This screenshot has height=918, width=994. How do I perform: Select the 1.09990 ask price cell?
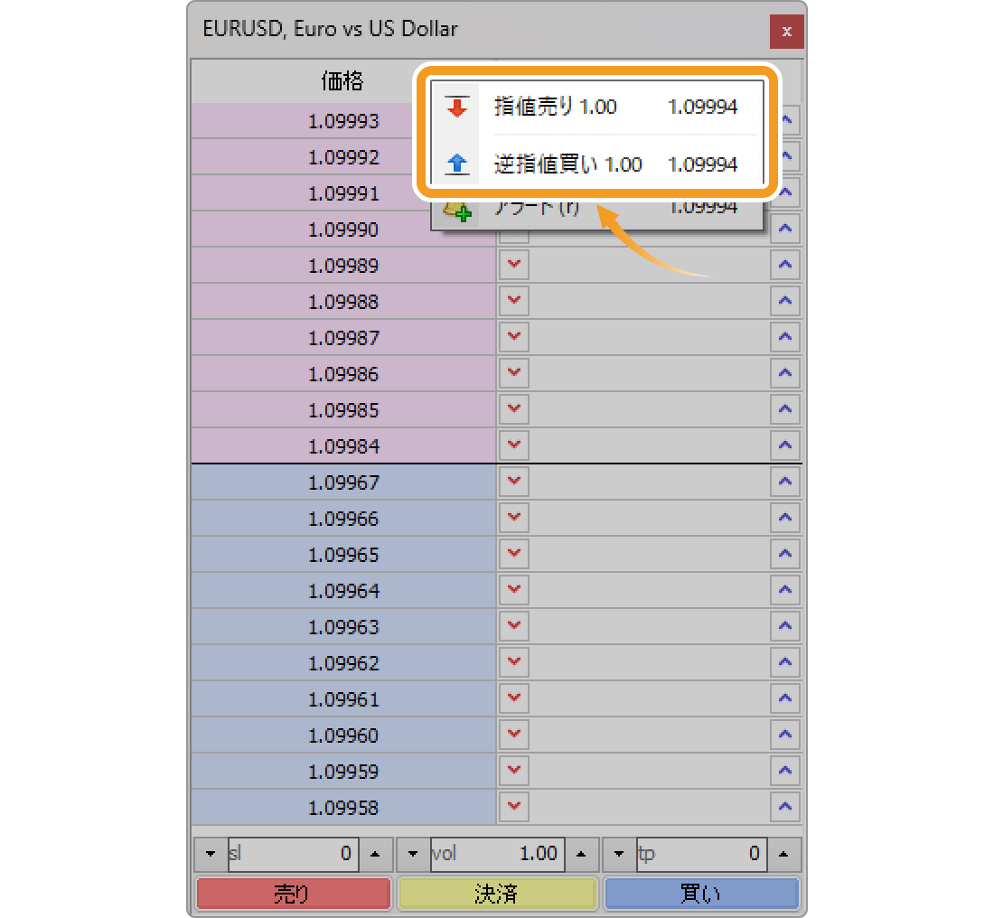[x=343, y=229]
